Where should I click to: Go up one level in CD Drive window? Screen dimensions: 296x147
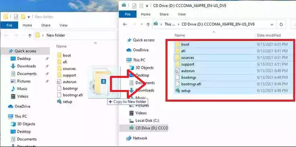click(x=148, y=24)
